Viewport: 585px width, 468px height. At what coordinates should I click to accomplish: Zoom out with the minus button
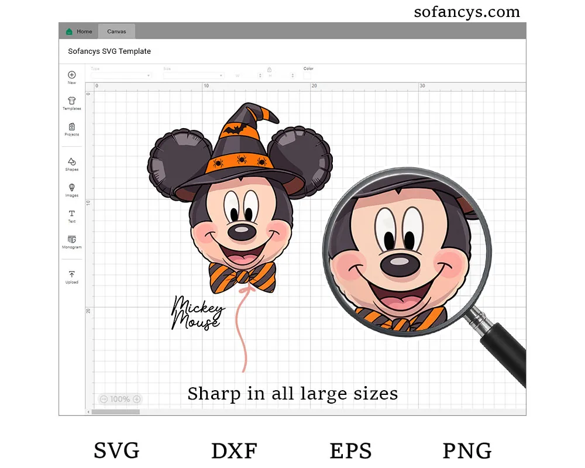pyautogui.click(x=104, y=399)
